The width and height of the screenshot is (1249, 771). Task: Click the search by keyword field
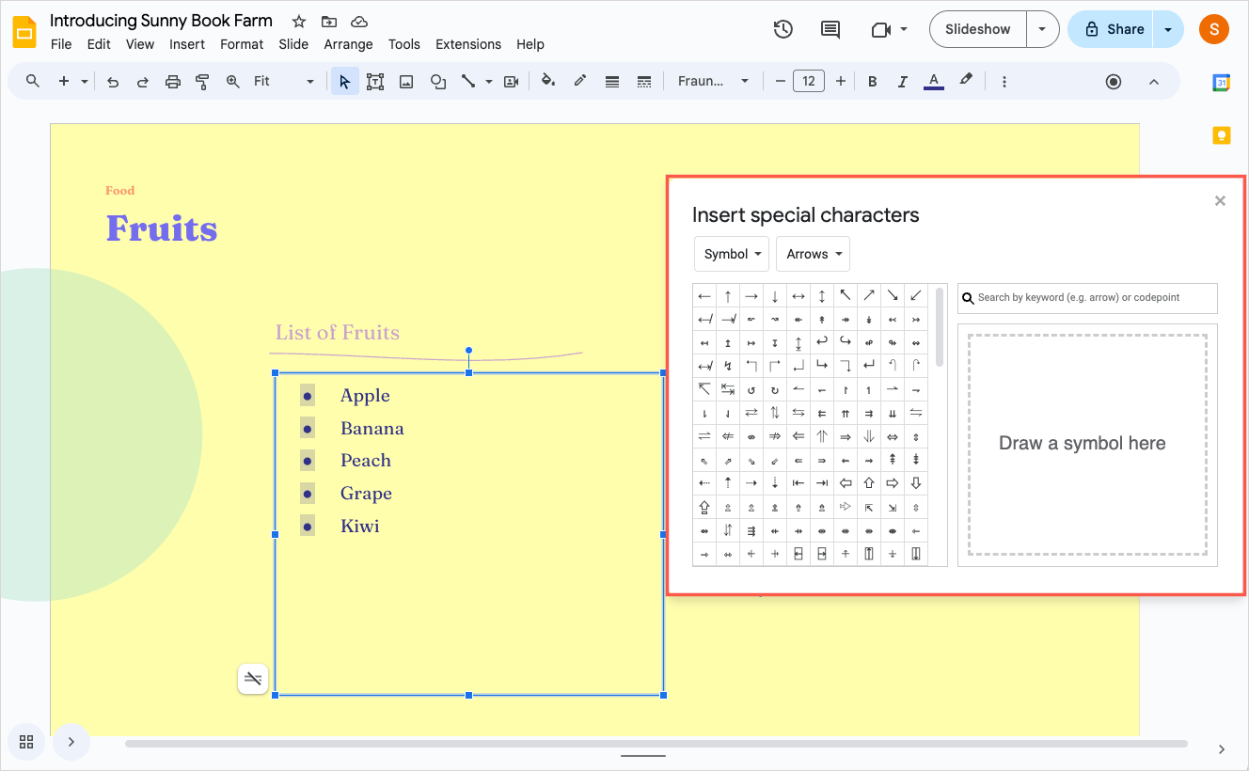click(1087, 298)
